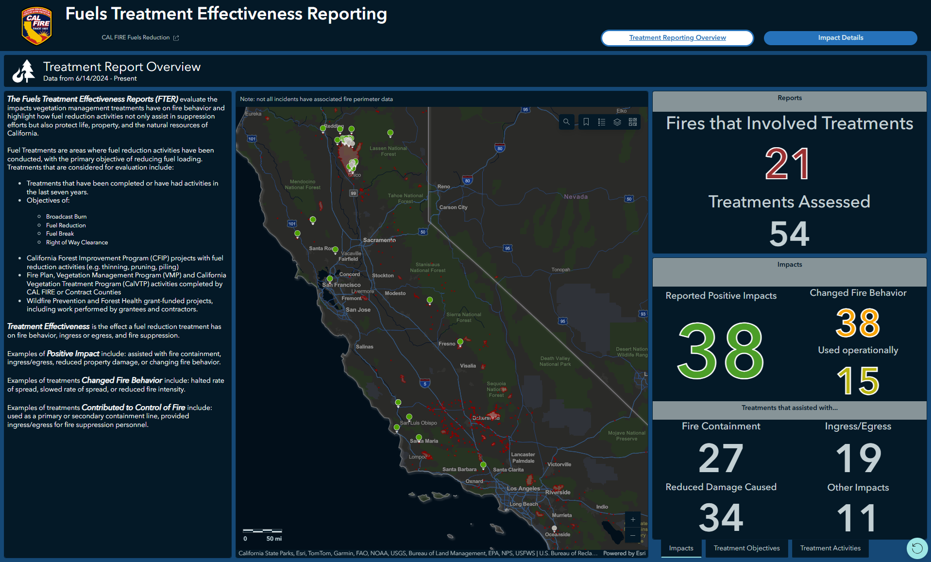Open the CAL FIRE Fuels Reduction link

(135, 38)
